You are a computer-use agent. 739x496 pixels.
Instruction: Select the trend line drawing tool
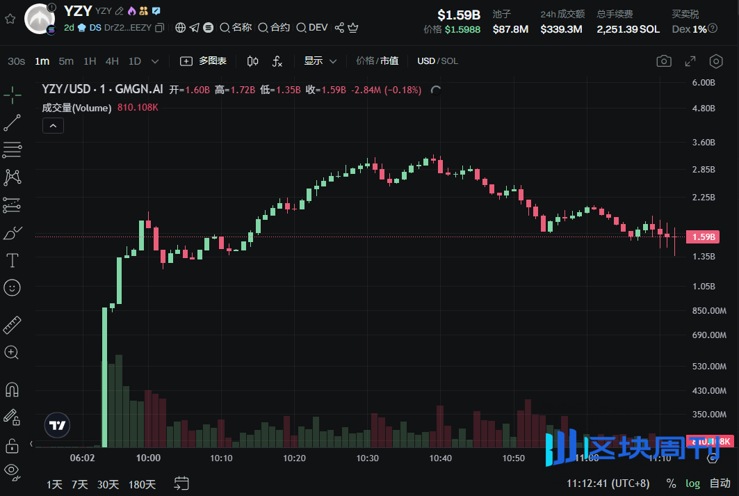pos(13,122)
